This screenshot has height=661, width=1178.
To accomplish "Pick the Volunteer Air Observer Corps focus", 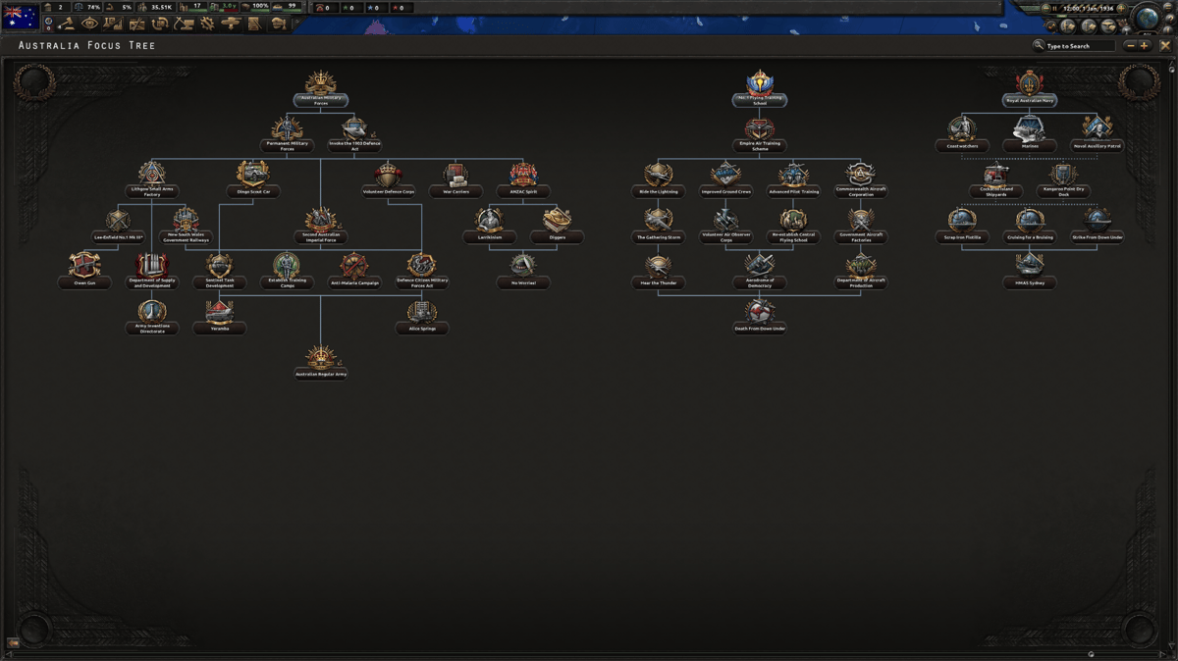I will [725, 225].
